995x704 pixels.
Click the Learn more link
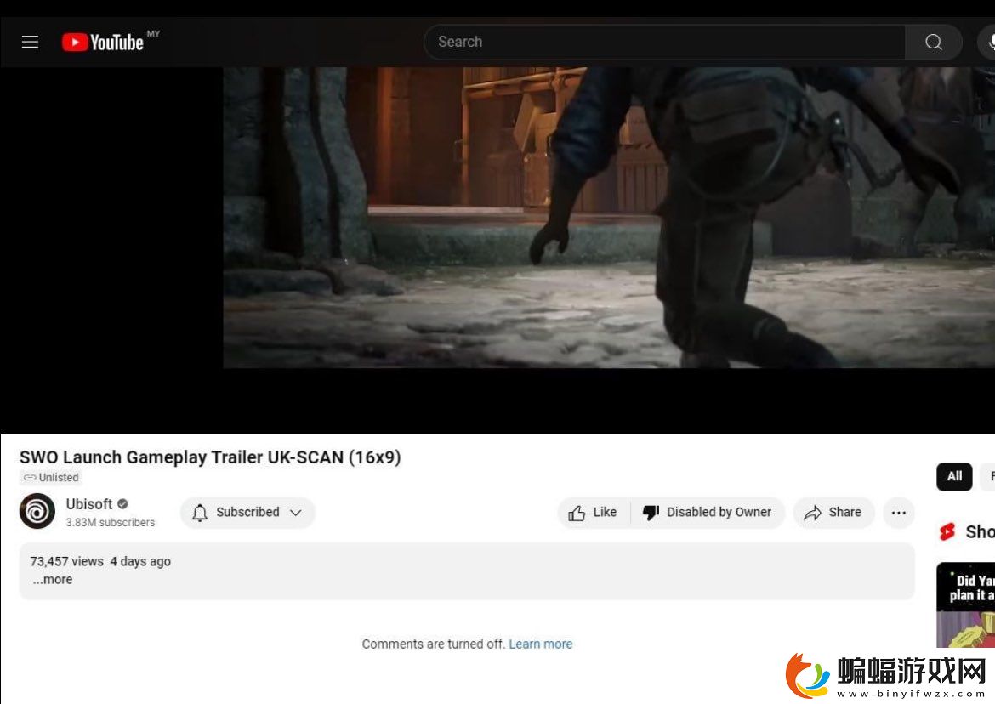pos(541,644)
